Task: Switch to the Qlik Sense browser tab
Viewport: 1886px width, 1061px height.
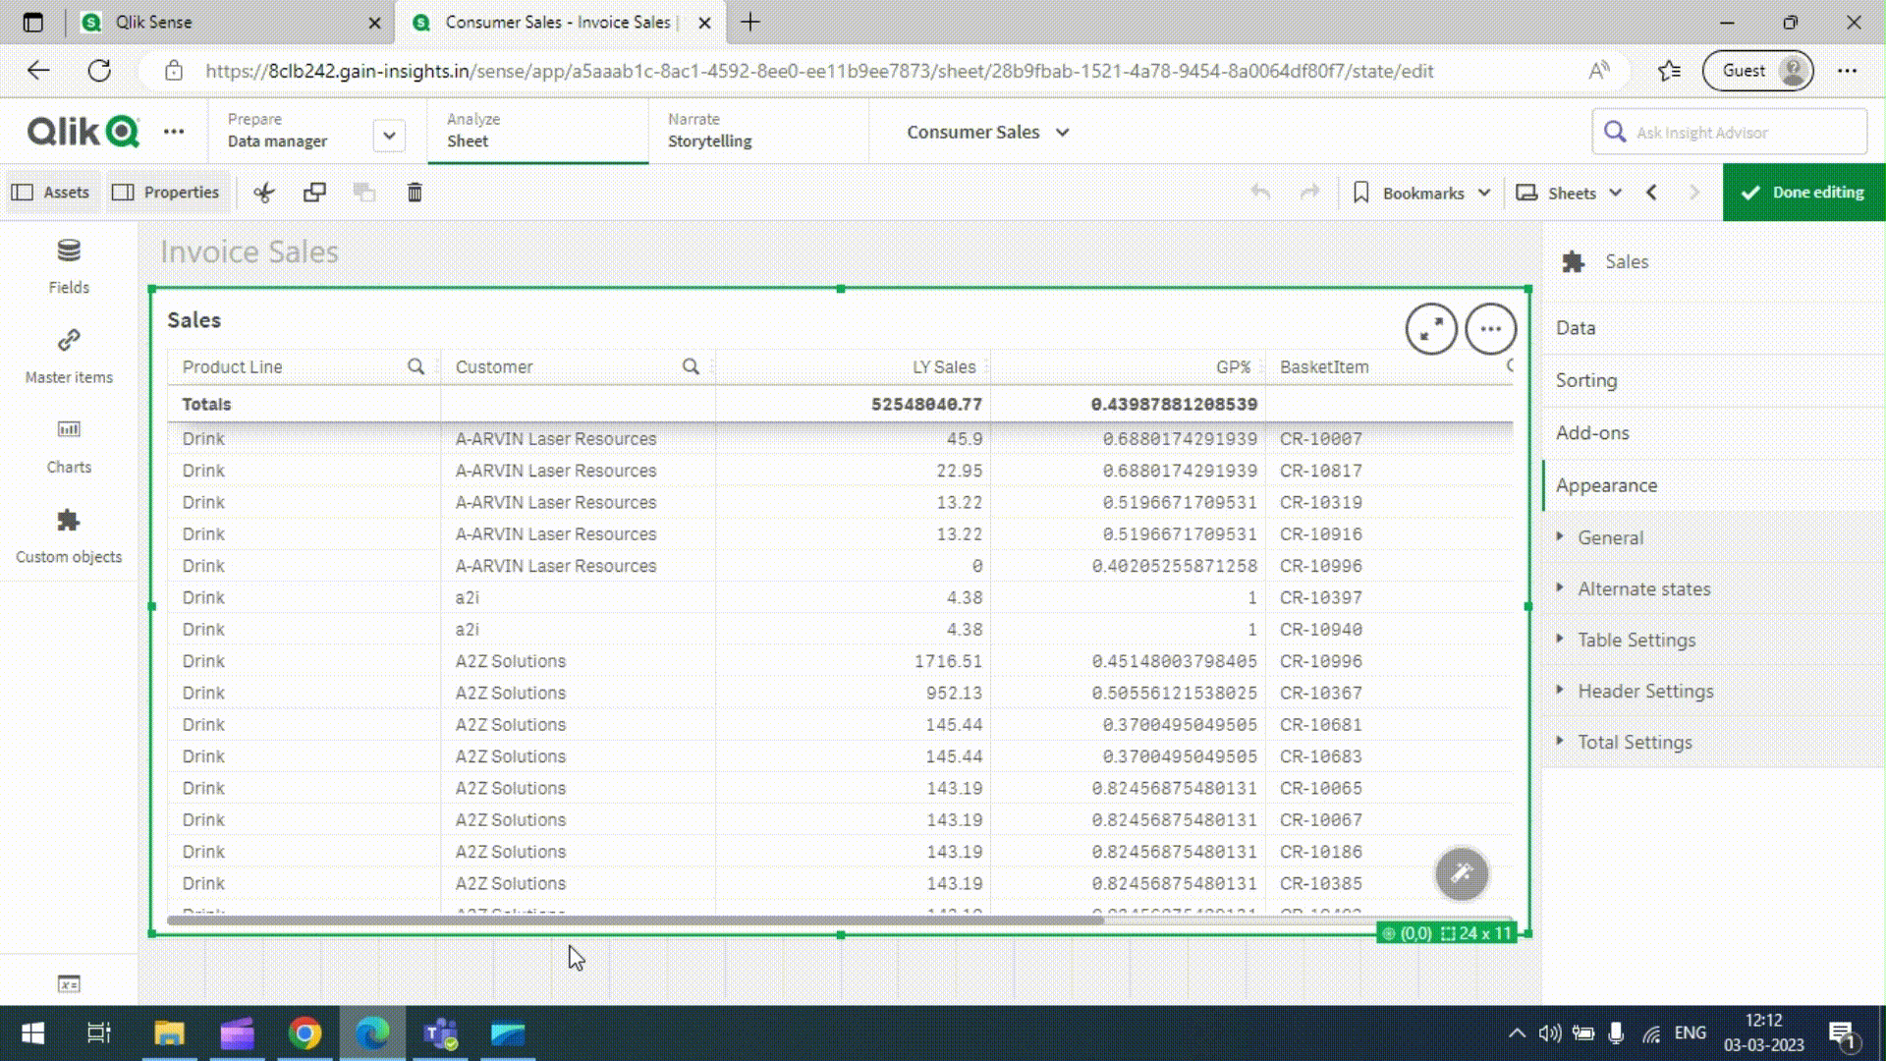Action: [x=231, y=22]
